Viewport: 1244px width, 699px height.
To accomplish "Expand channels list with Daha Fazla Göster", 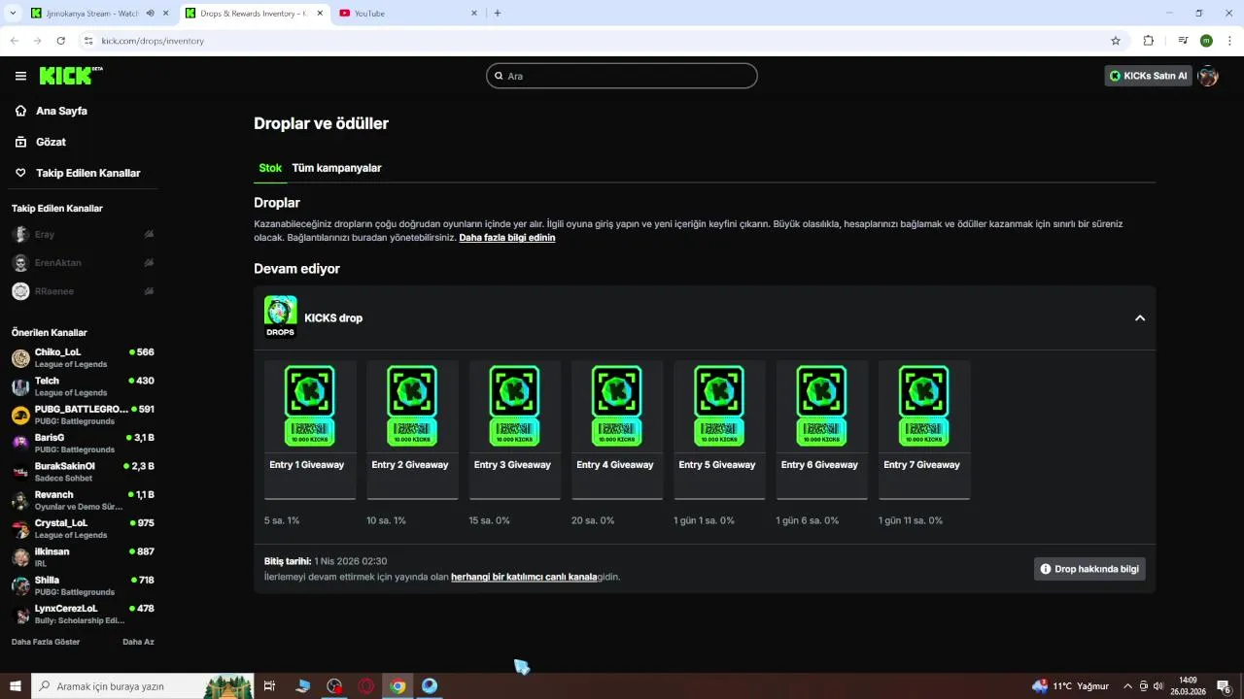I will (x=46, y=642).
